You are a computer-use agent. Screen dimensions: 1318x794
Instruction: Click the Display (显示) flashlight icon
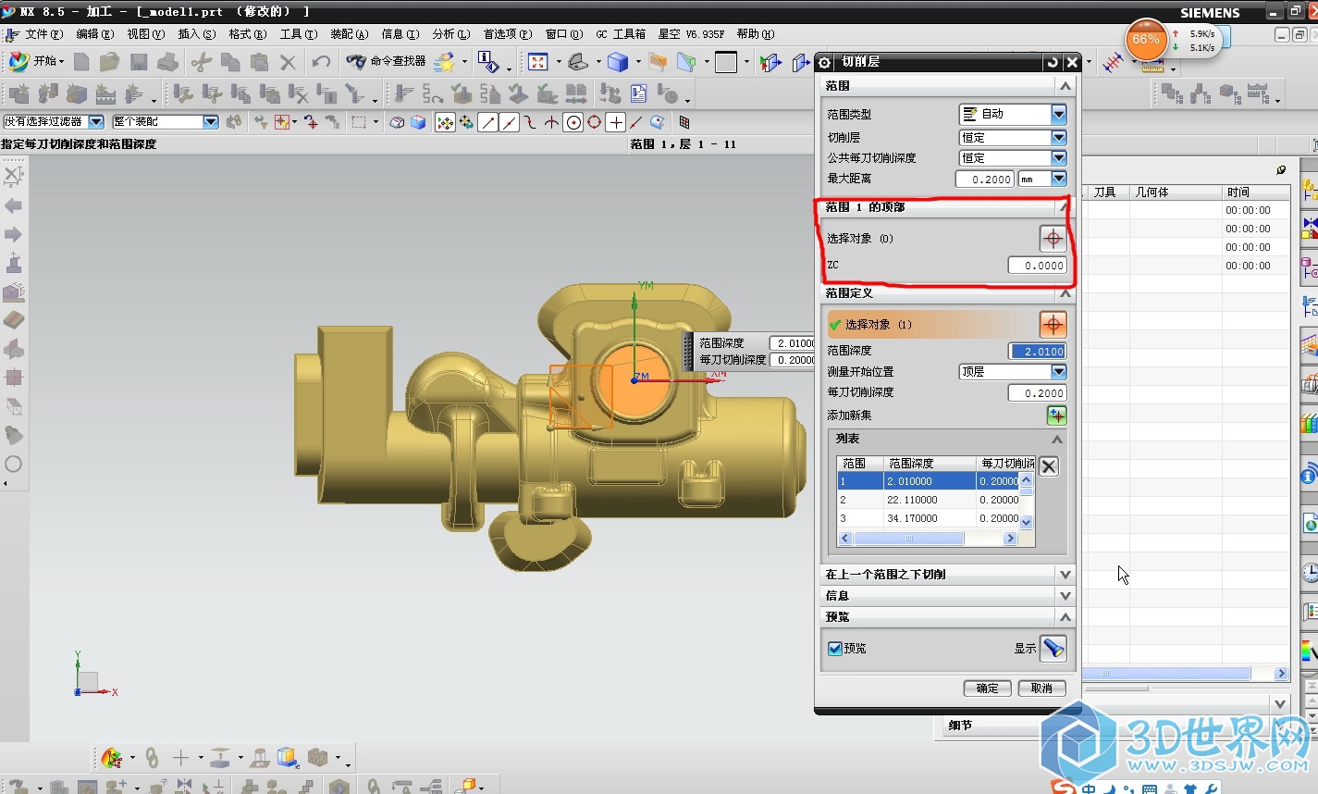pyautogui.click(x=1053, y=648)
